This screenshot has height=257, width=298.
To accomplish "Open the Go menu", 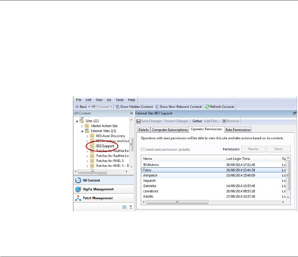I will 109,100.
